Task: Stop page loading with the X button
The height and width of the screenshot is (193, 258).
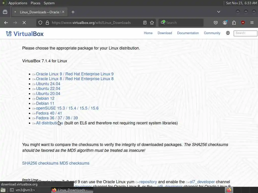Action: [24, 23]
